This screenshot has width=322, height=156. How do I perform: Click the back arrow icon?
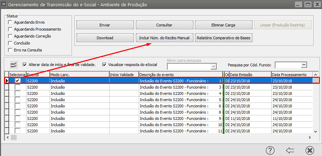tap(290, 150)
